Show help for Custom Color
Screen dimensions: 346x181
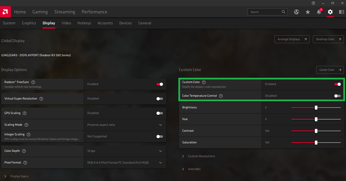204,82
